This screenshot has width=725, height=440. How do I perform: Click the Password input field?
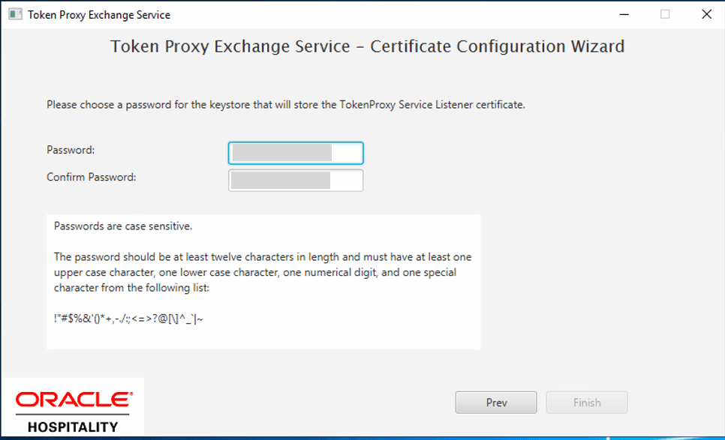(x=296, y=153)
